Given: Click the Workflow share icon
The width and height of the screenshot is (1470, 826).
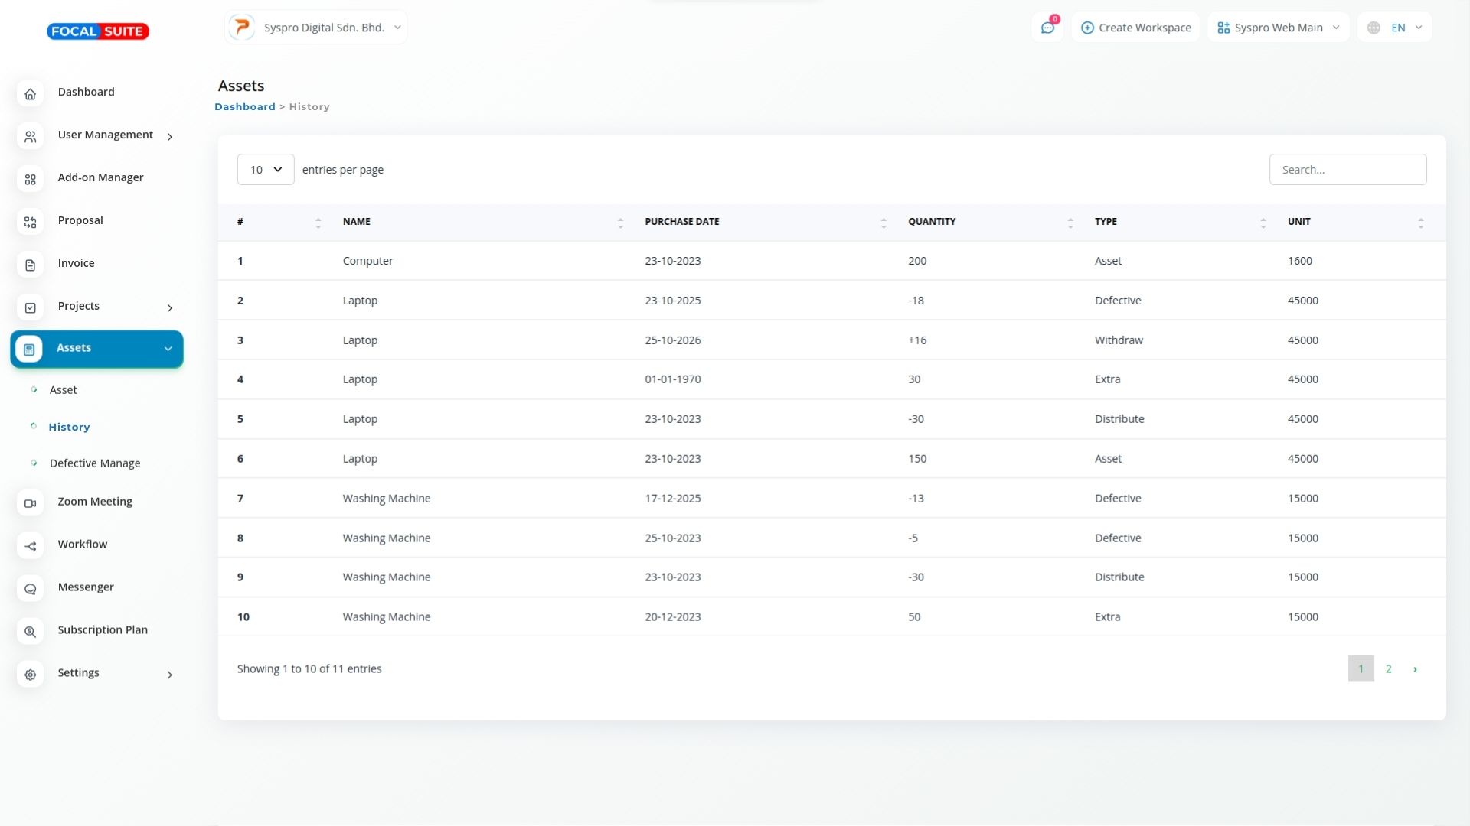Looking at the screenshot, I should click(30, 546).
